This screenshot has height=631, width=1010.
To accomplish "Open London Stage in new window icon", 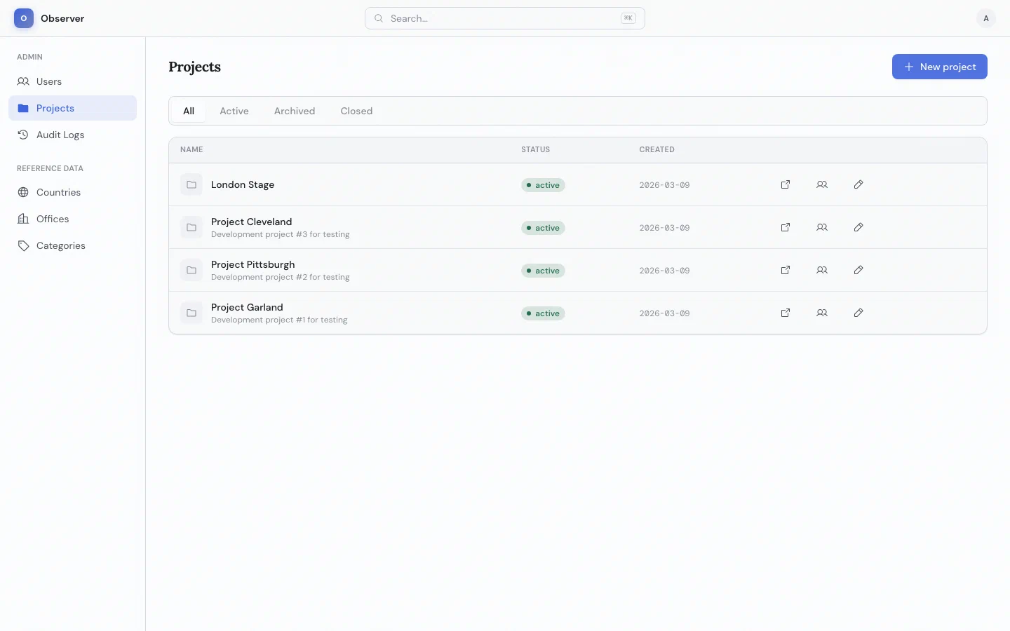I will point(786,184).
